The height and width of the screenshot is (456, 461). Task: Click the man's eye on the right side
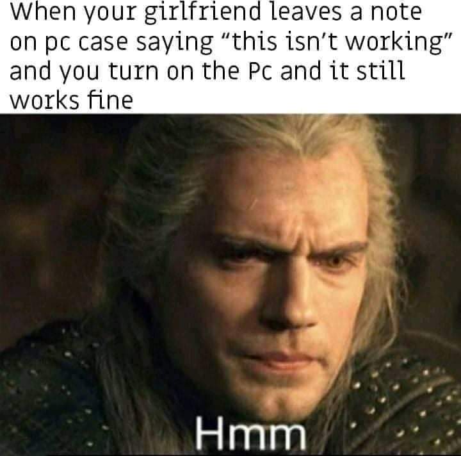click(334, 260)
